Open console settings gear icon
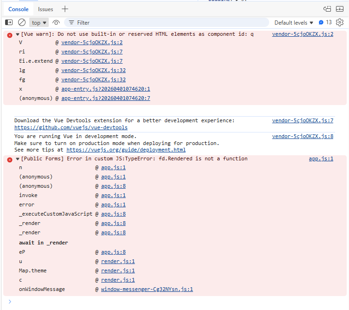 [340, 22]
